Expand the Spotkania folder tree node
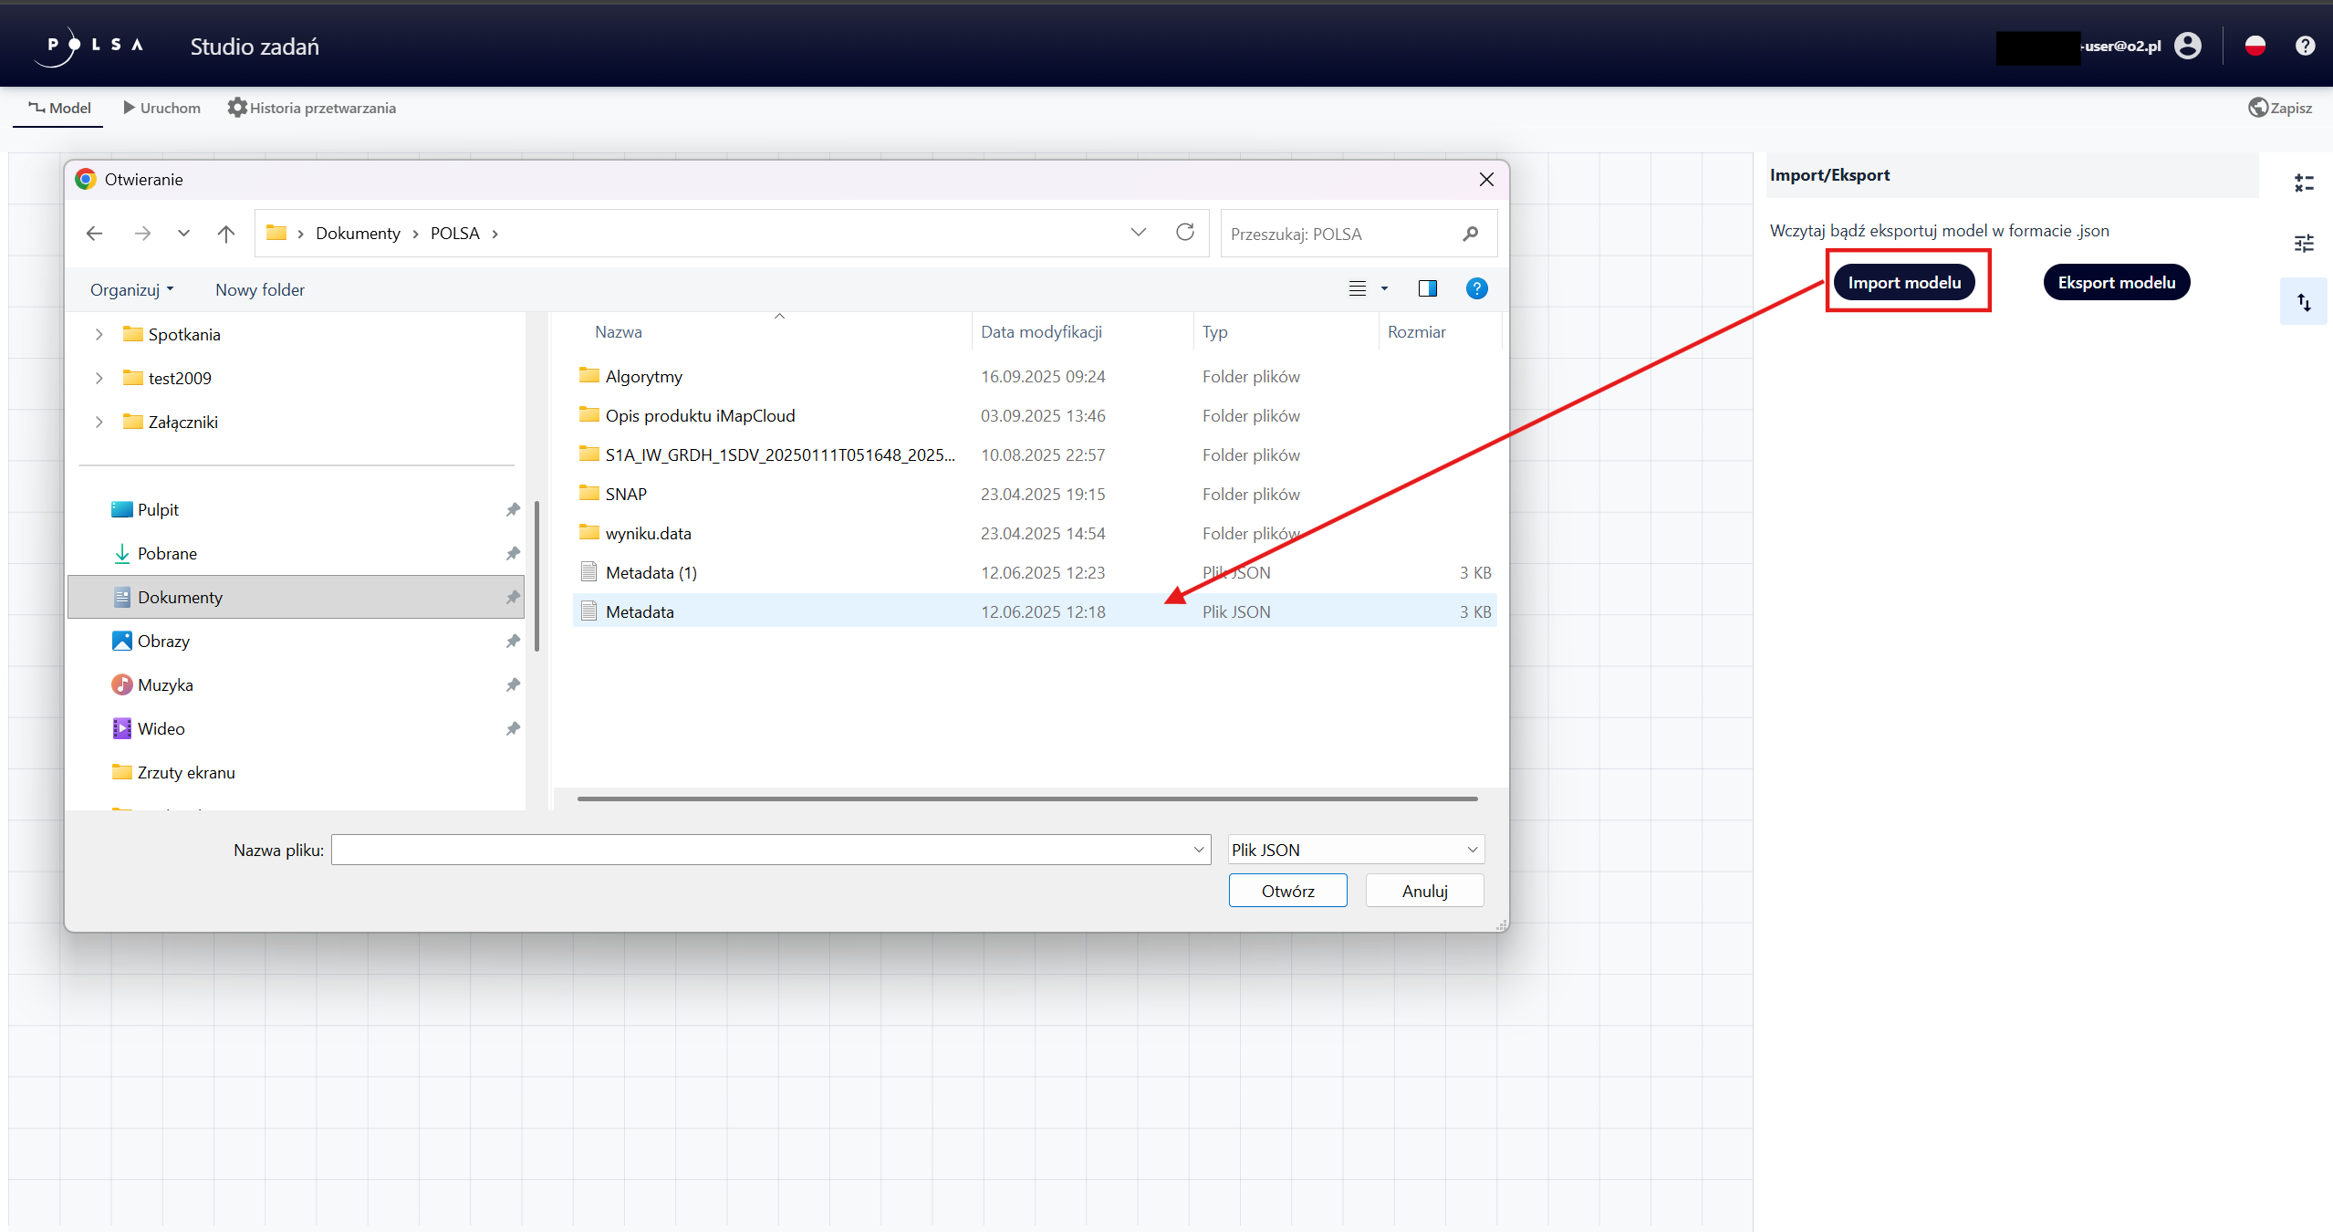The image size is (2333, 1232). point(99,335)
